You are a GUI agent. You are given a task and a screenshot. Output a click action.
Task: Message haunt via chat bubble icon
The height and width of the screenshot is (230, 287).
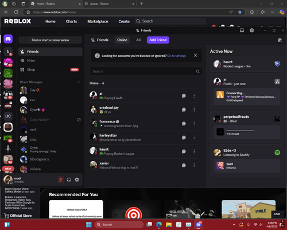click(184, 151)
